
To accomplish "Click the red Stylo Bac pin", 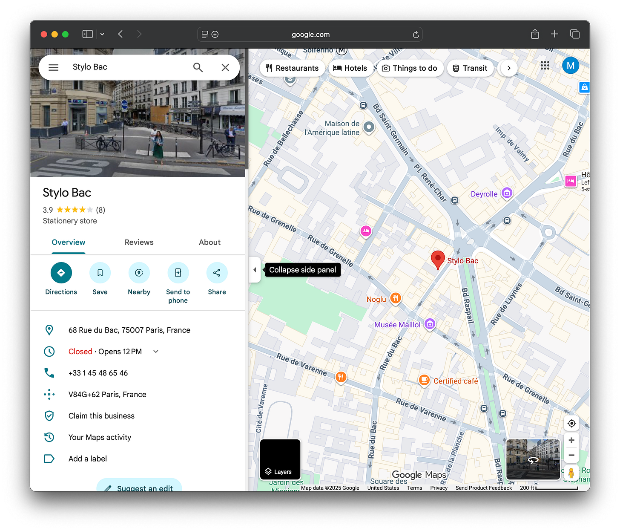I will pyautogui.click(x=438, y=260).
